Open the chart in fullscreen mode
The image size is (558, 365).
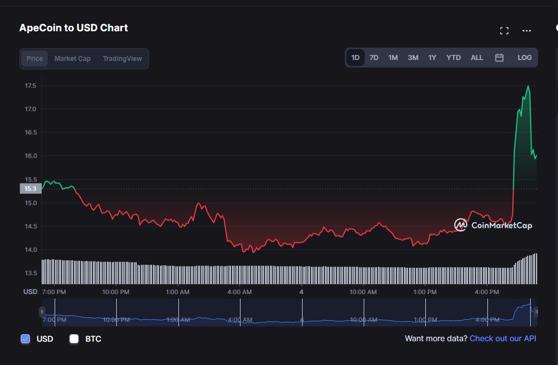[x=504, y=31]
